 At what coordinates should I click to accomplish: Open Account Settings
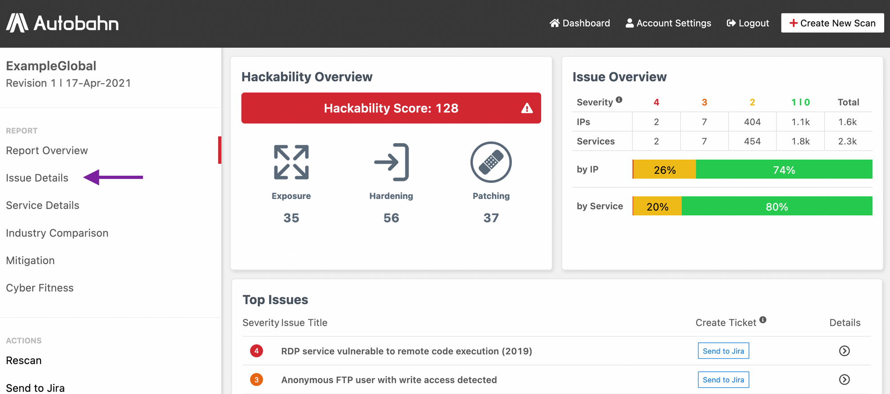pyautogui.click(x=668, y=23)
